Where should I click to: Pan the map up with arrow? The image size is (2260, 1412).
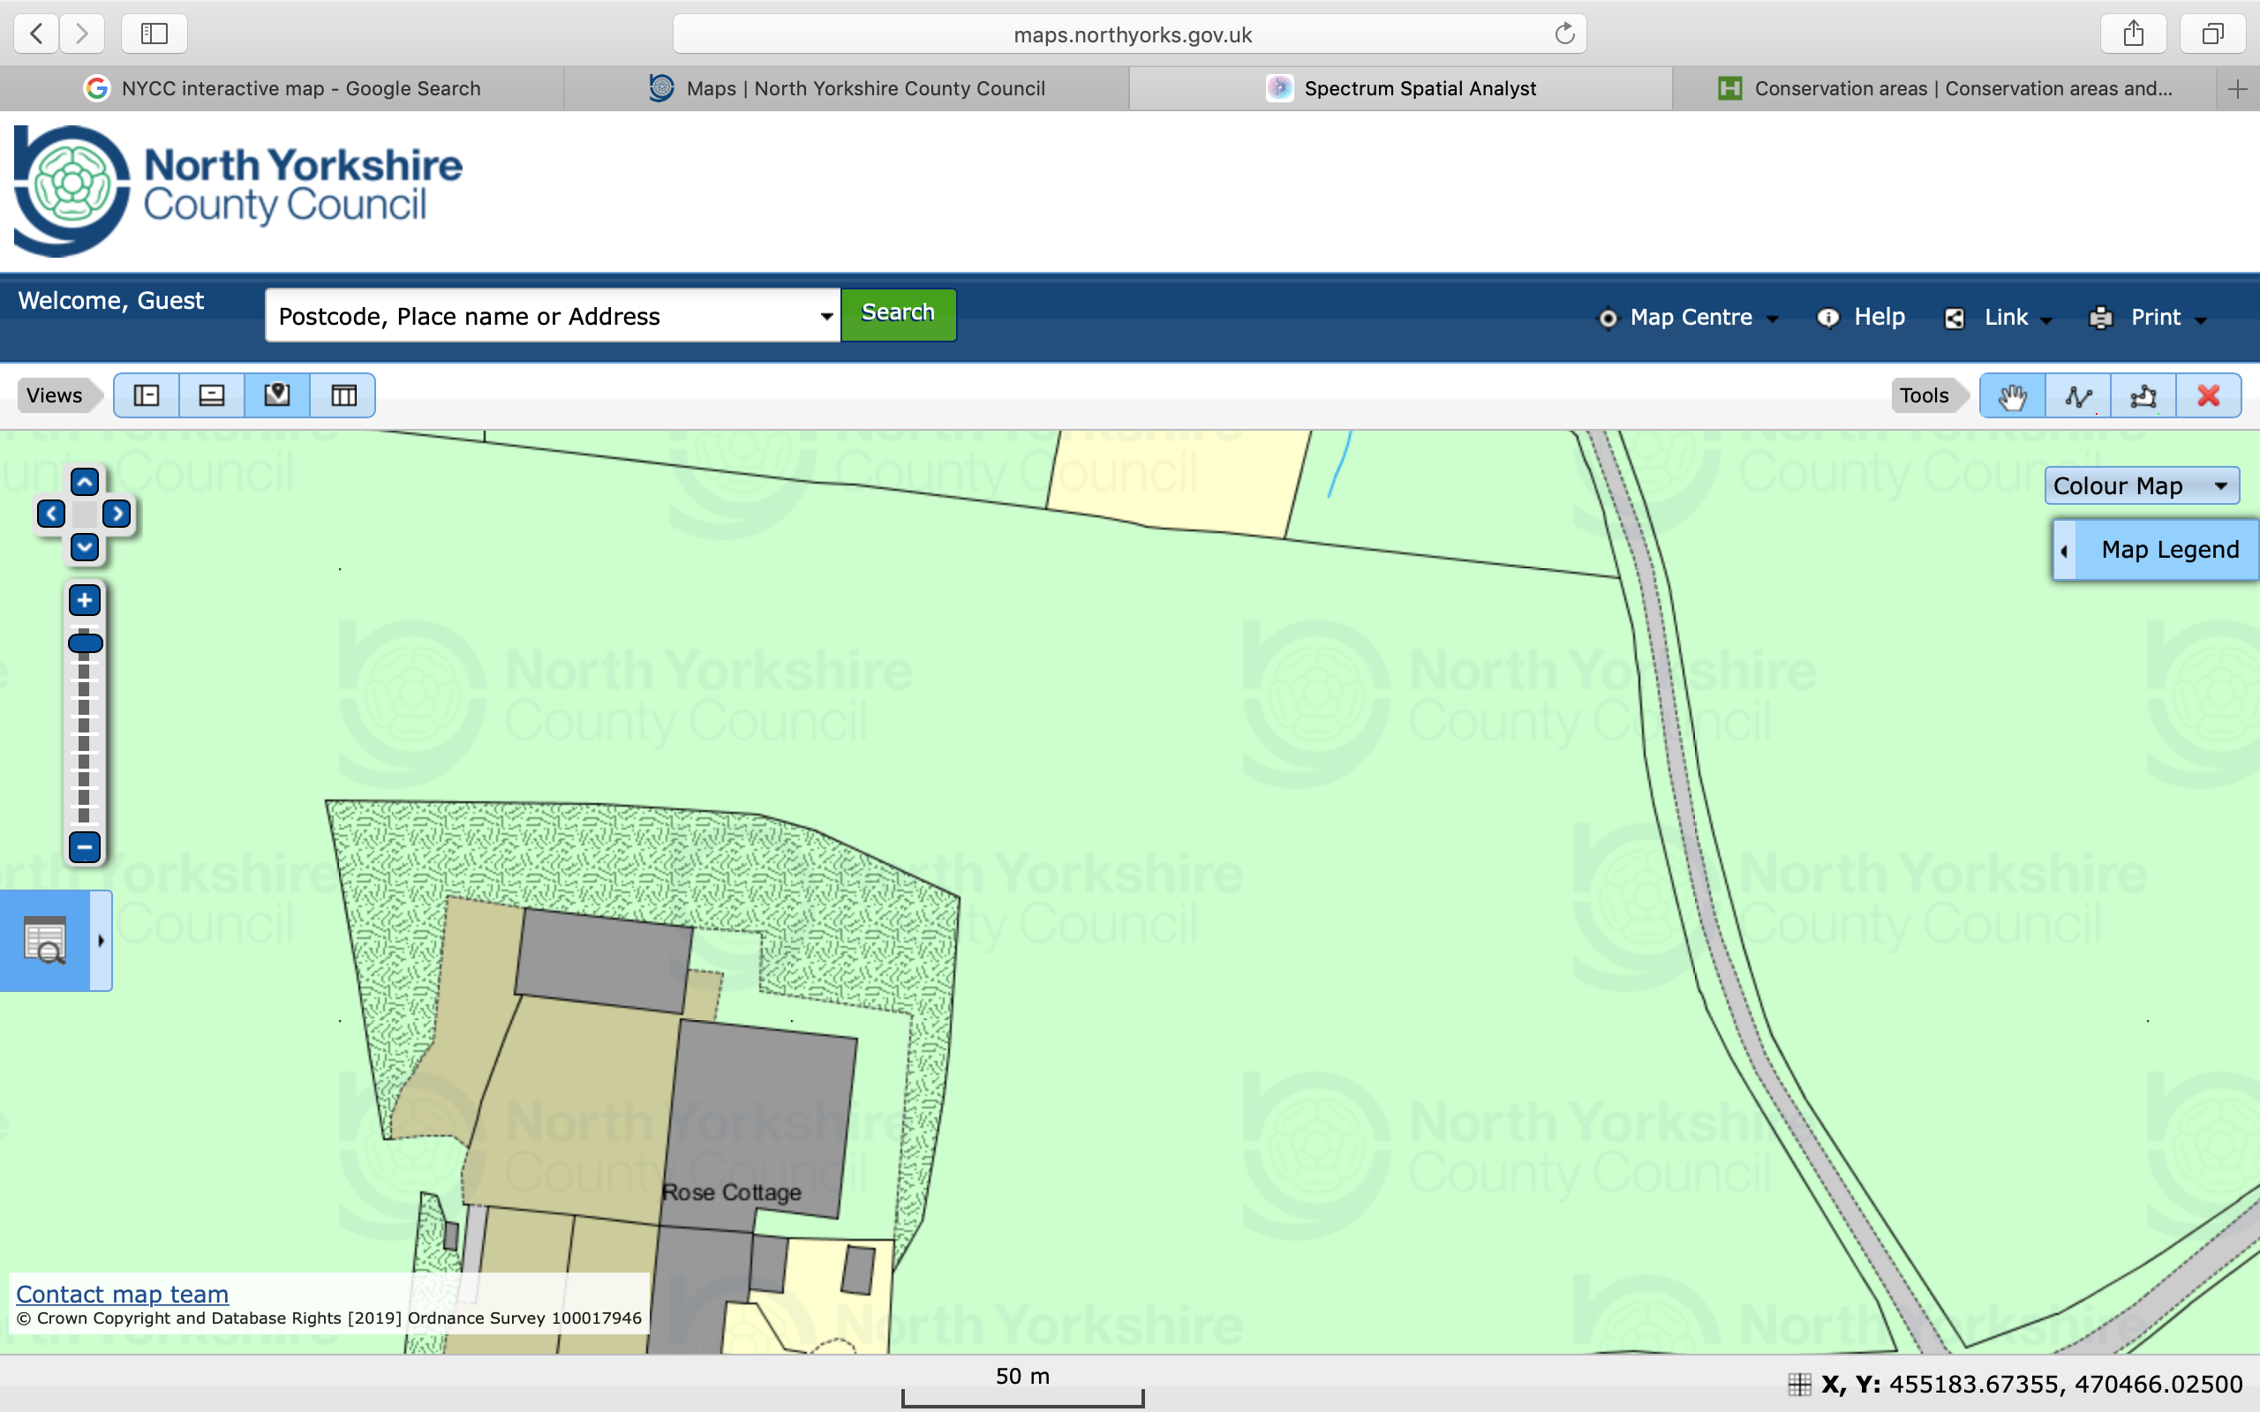click(x=84, y=482)
